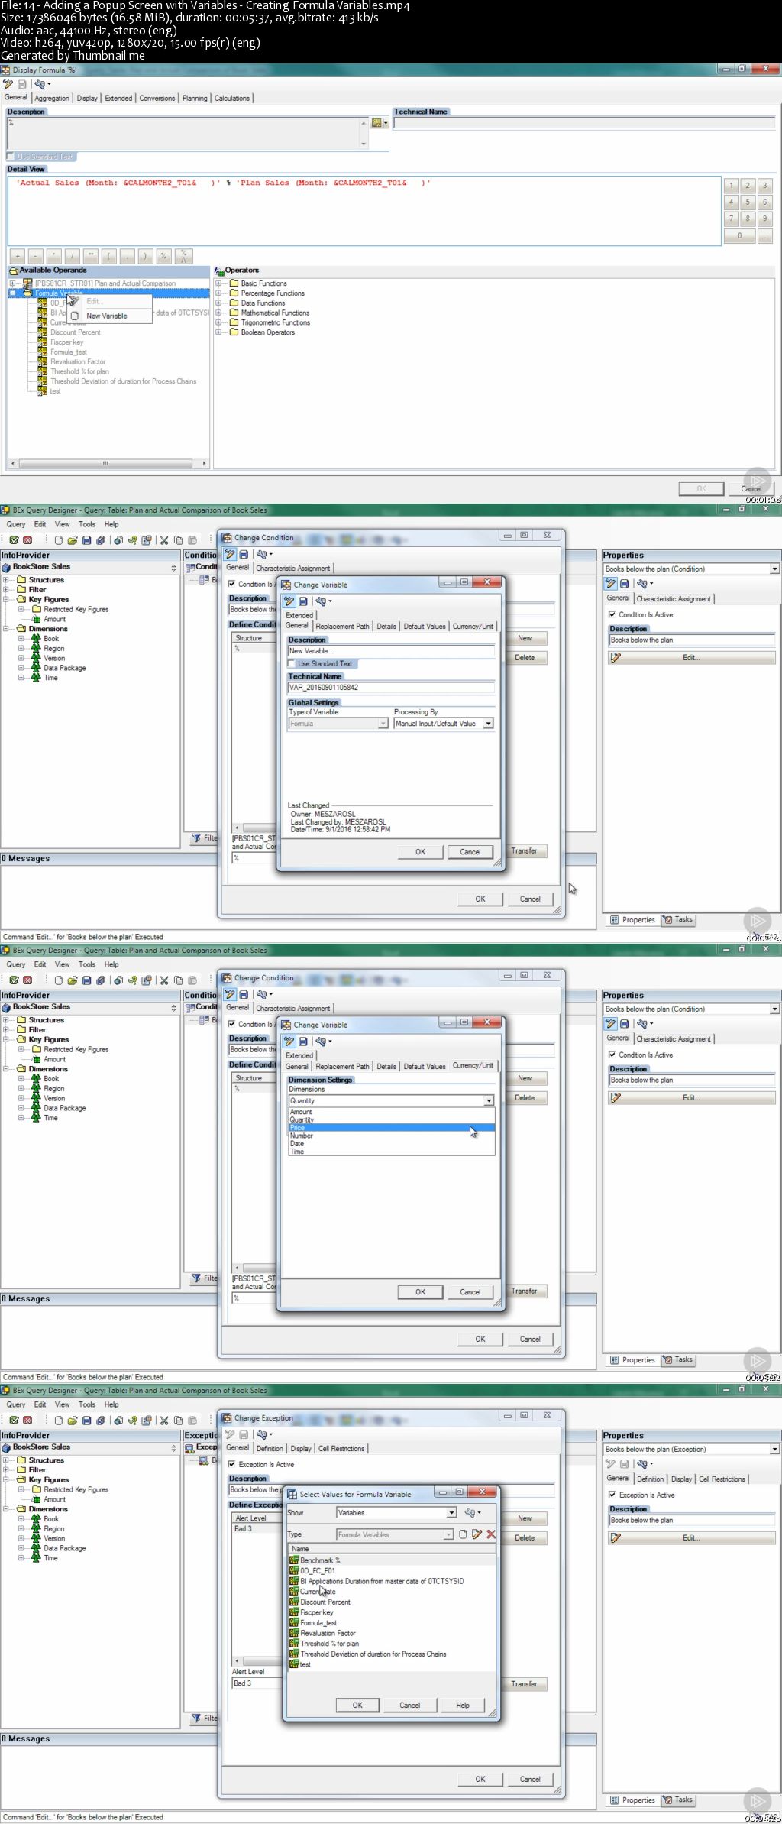
Task: Switch to Aggregation tab in Display Formula
Action: [x=52, y=99]
